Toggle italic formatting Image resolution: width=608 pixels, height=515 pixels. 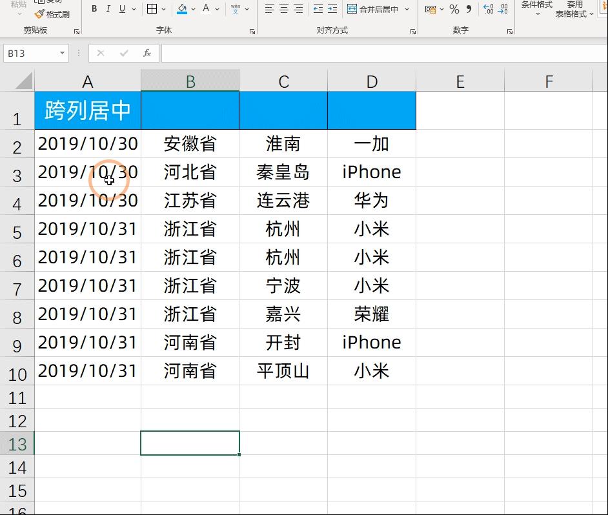click(108, 8)
